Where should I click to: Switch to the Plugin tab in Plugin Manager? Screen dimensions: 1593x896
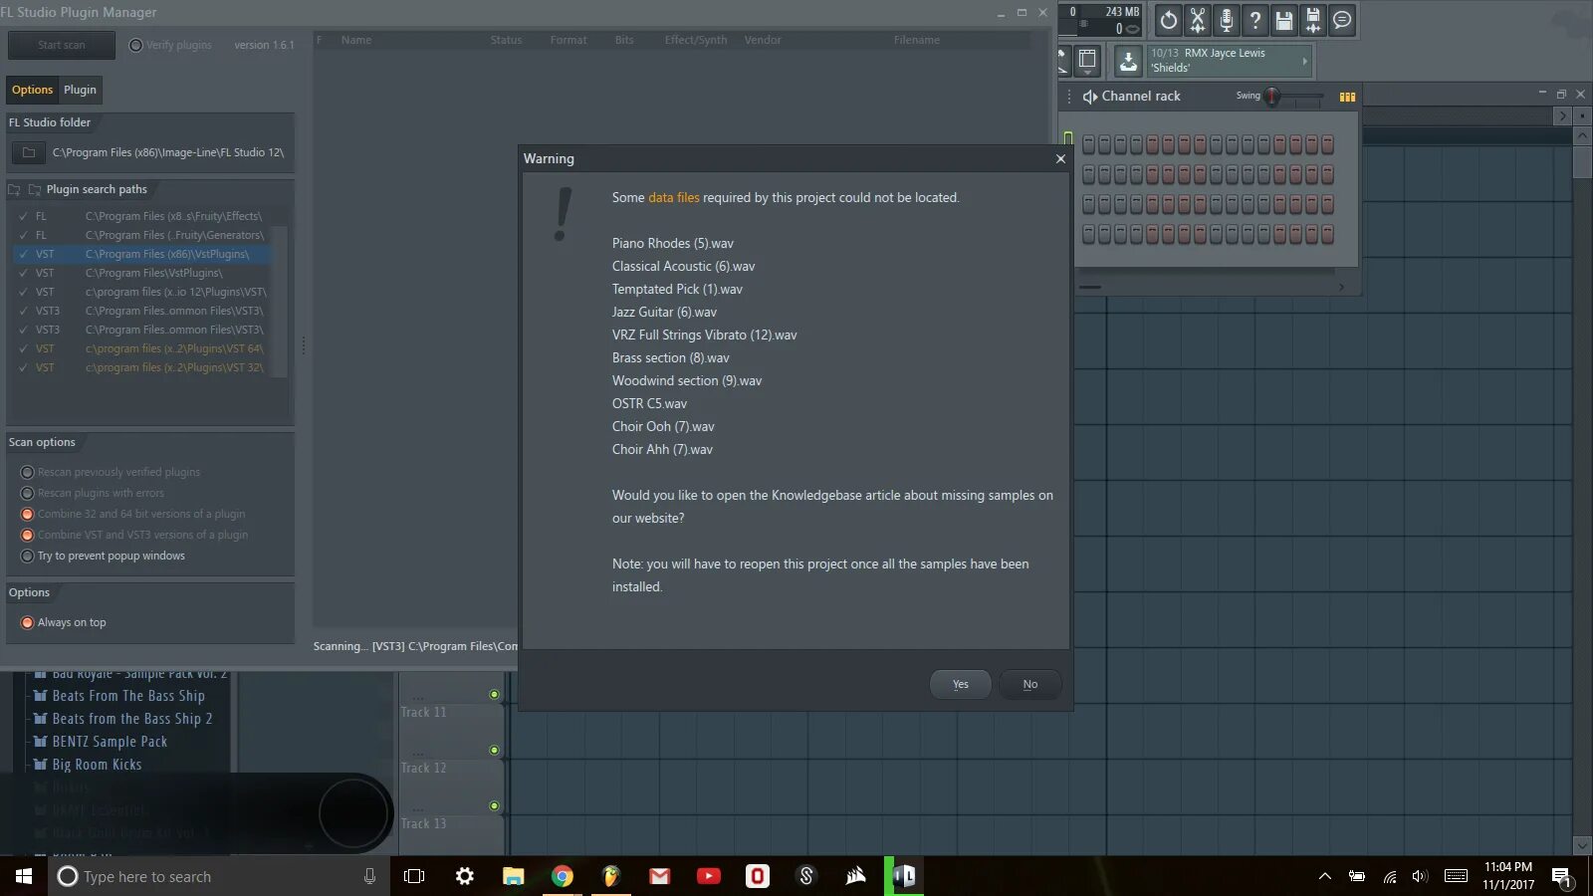(80, 90)
